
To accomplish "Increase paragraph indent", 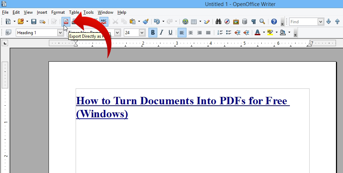I will (246, 33).
